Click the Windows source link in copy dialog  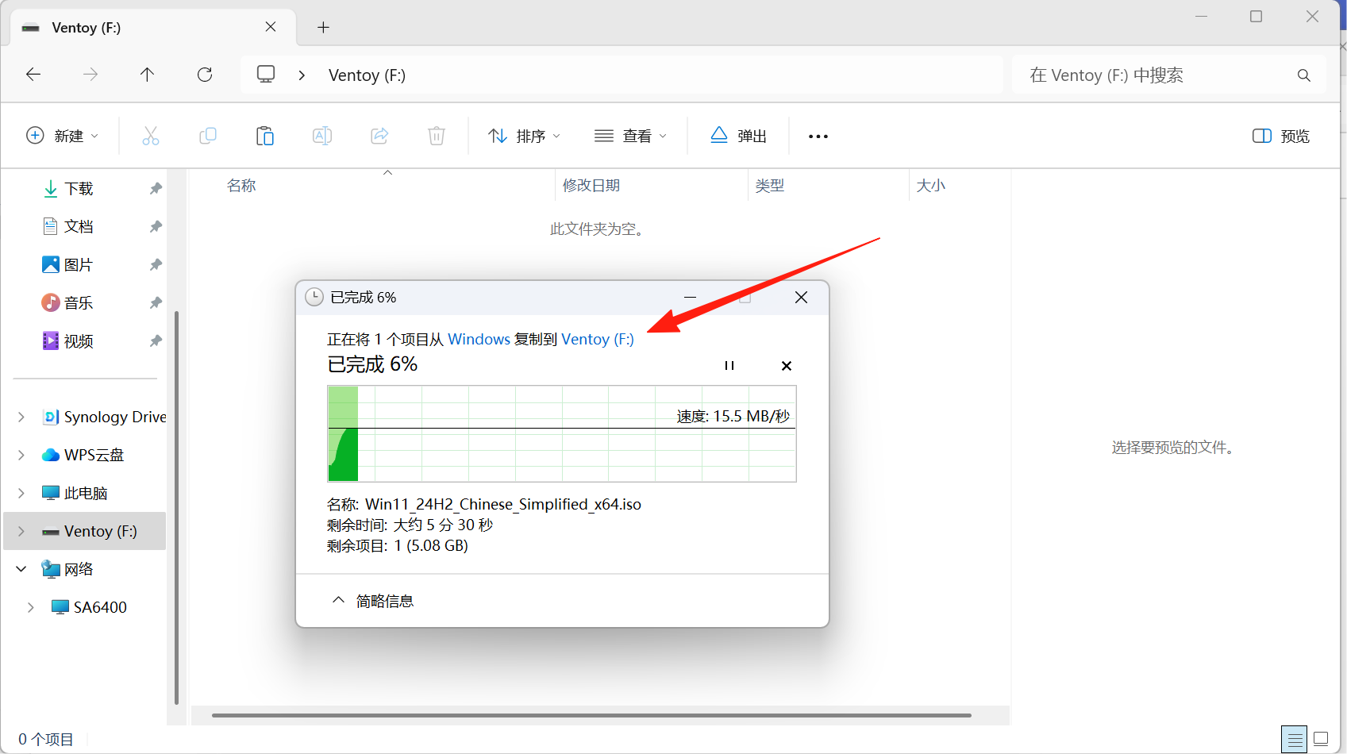point(479,340)
